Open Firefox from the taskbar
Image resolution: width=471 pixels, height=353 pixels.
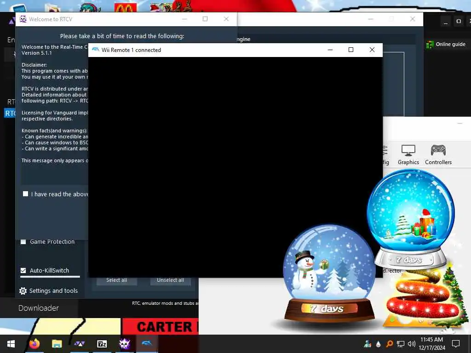pyautogui.click(x=34, y=344)
